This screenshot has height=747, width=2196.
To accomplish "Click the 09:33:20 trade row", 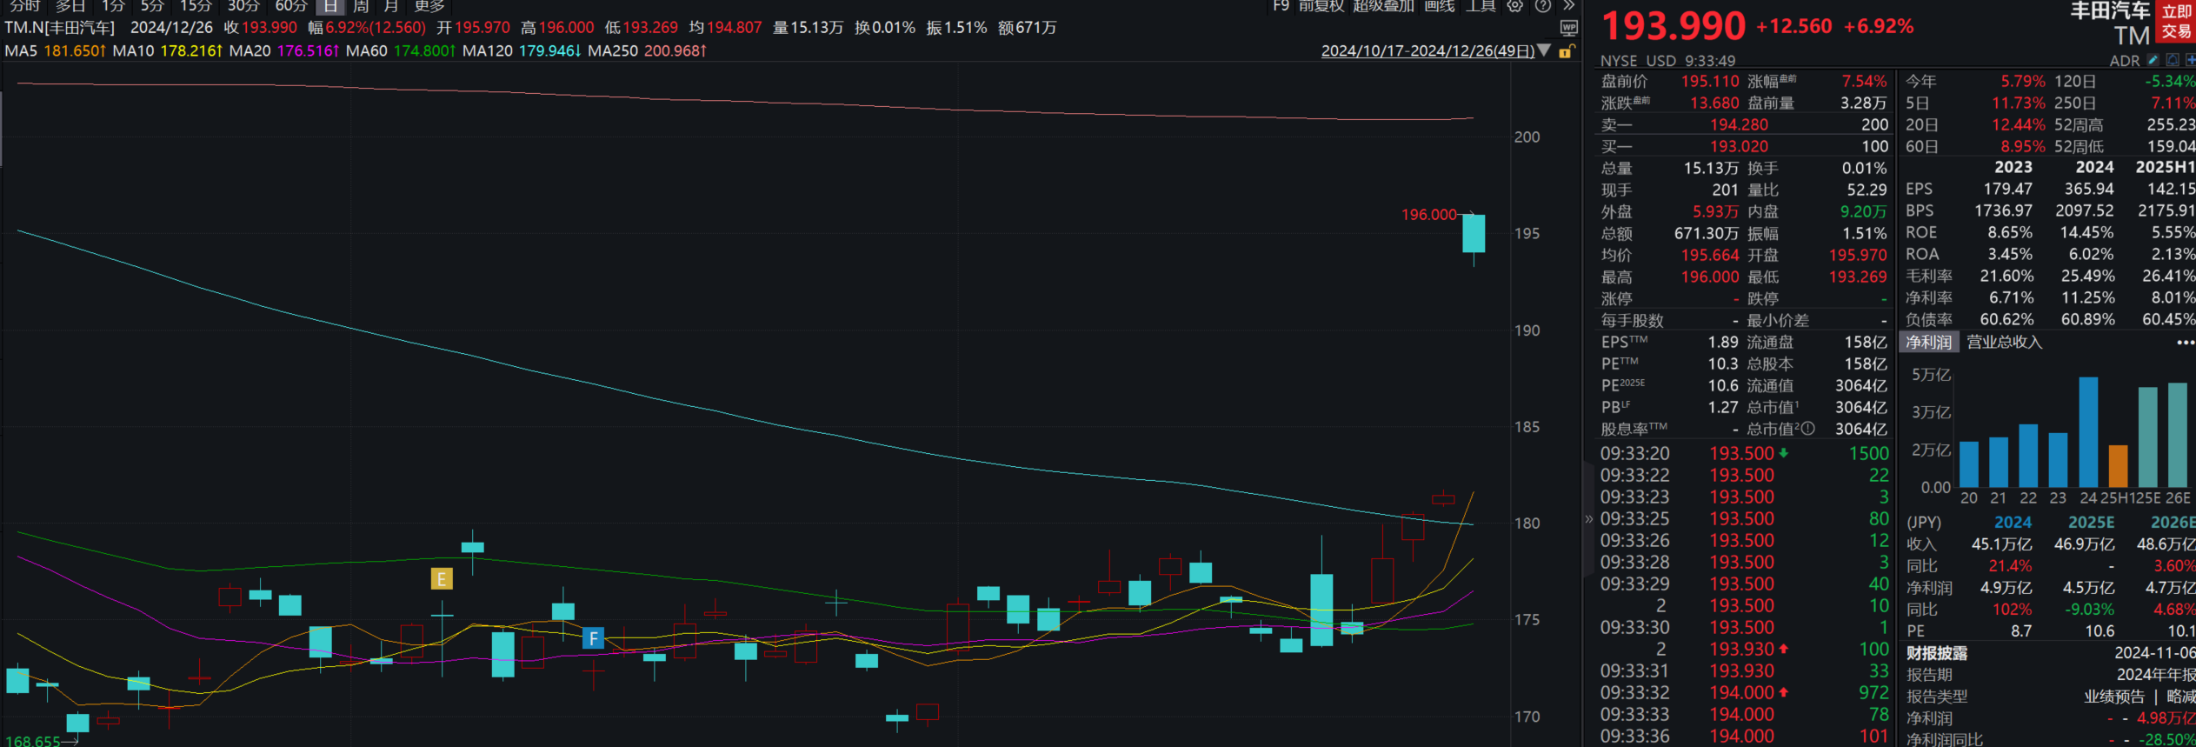I will 1744,454.
